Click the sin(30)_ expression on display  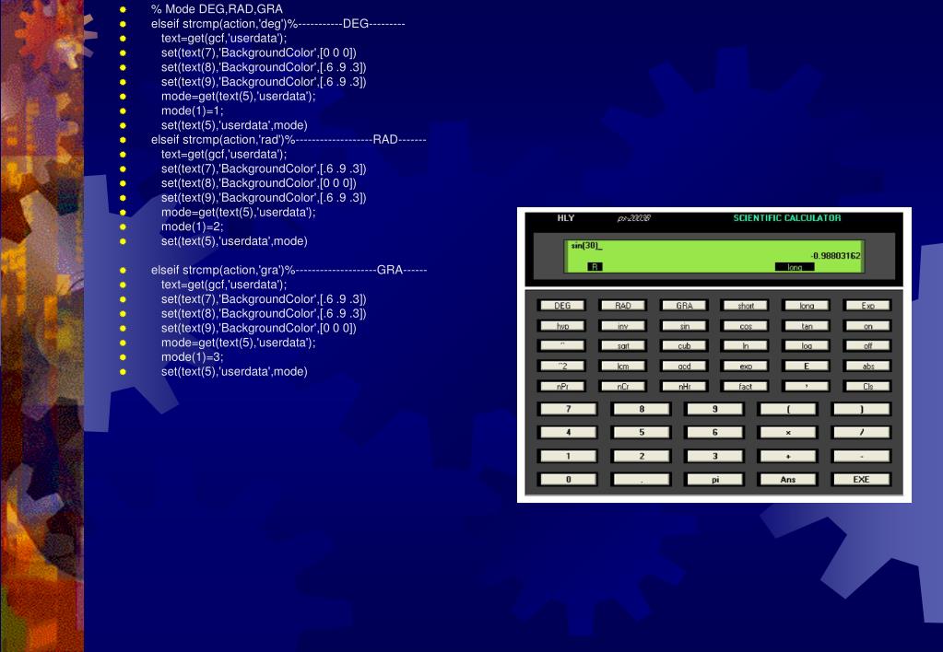(x=586, y=246)
